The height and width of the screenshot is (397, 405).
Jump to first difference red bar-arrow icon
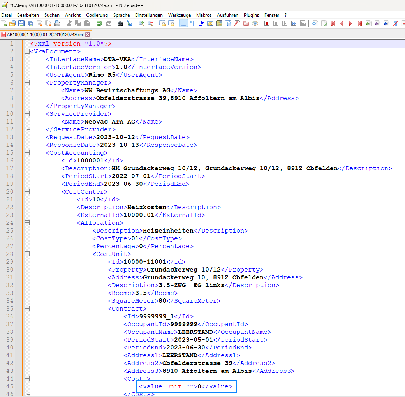point(333,24)
